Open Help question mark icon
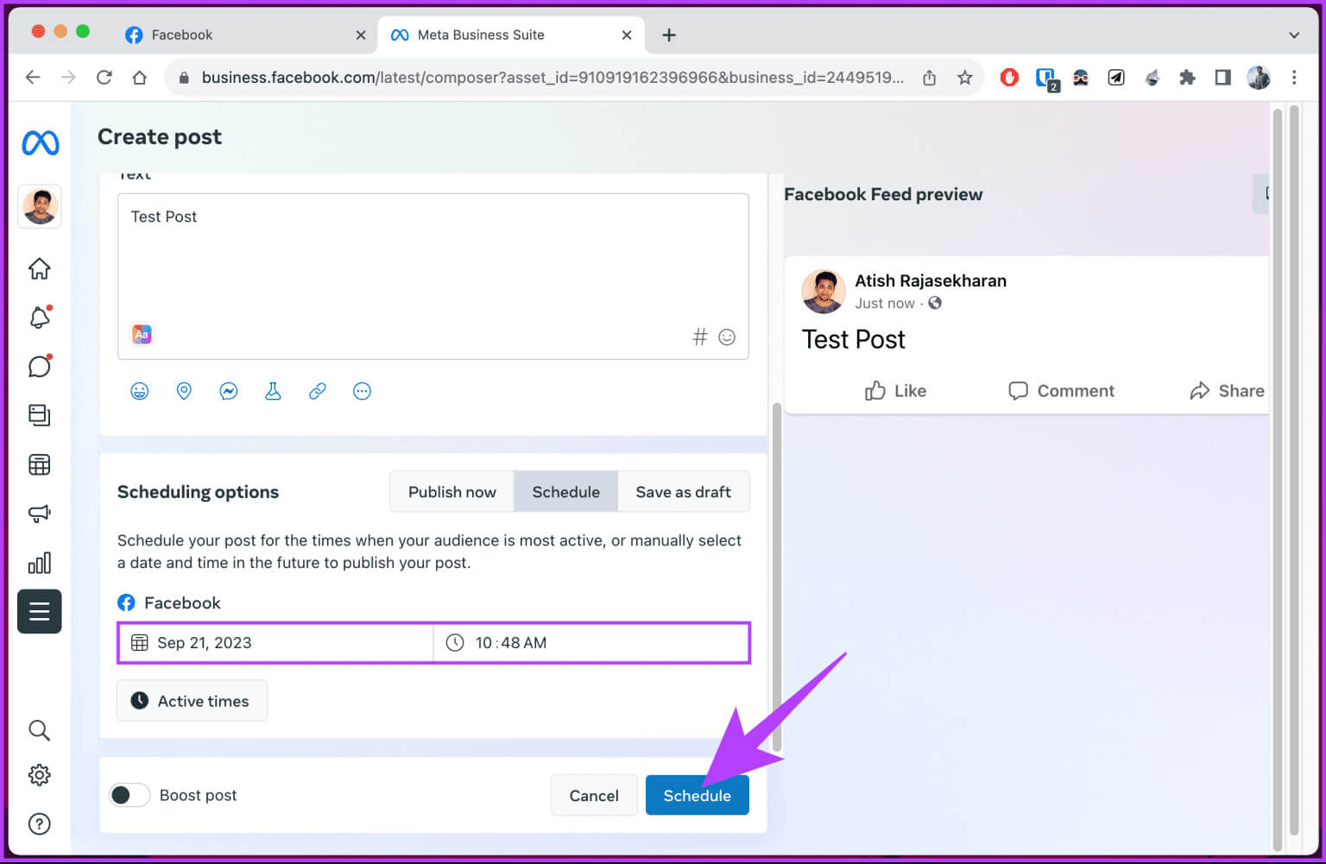This screenshot has width=1326, height=864. (x=40, y=823)
